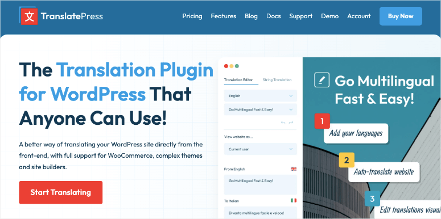Viewport: 441px width, 219px height.
Task: Click the pencil edit icon beside Go Multilingual
Action: 322,80
